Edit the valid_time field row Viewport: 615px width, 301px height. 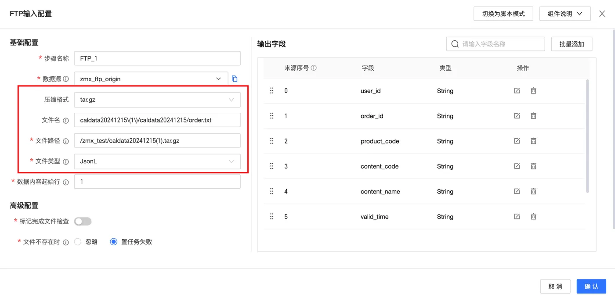pos(517,216)
